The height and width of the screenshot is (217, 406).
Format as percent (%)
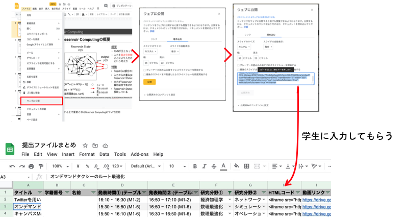[x=87, y=166]
